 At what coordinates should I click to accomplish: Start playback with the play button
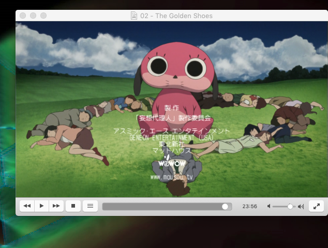coord(41,206)
